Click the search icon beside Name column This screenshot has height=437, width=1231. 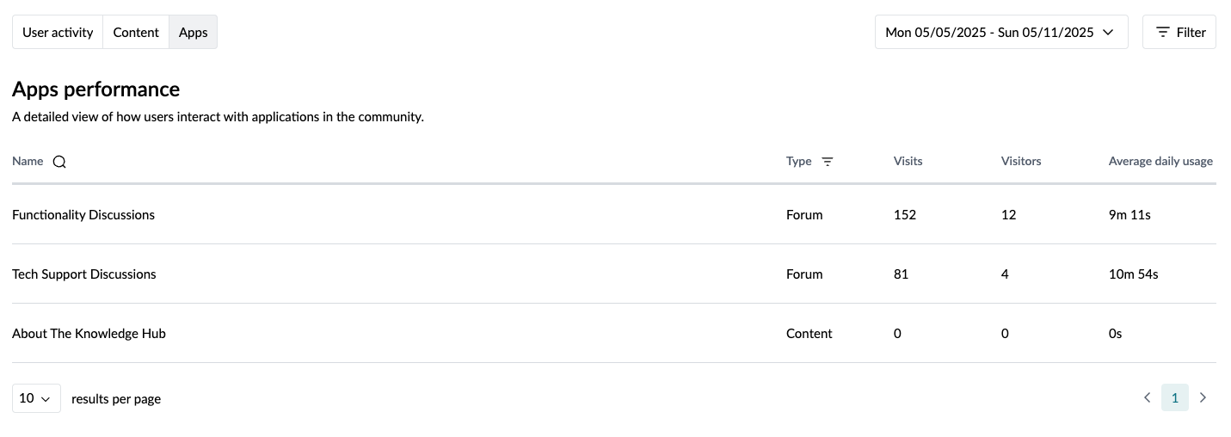point(59,161)
